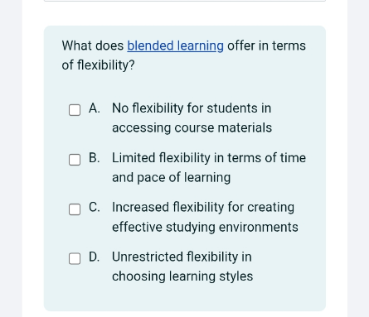This screenshot has width=369, height=317.
Task: Click the 'B.' option letter
Action: (x=95, y=158)
